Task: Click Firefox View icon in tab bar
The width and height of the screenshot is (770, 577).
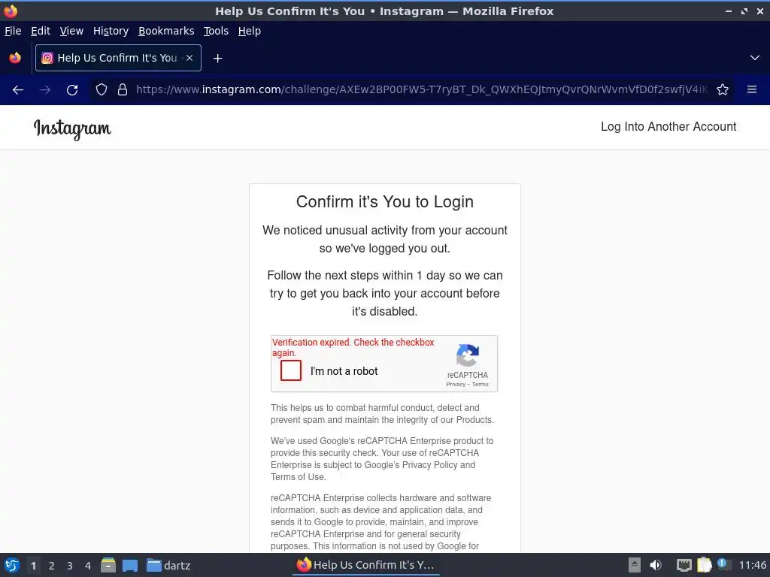Action: pyautogui.click(x=15, y=58)
